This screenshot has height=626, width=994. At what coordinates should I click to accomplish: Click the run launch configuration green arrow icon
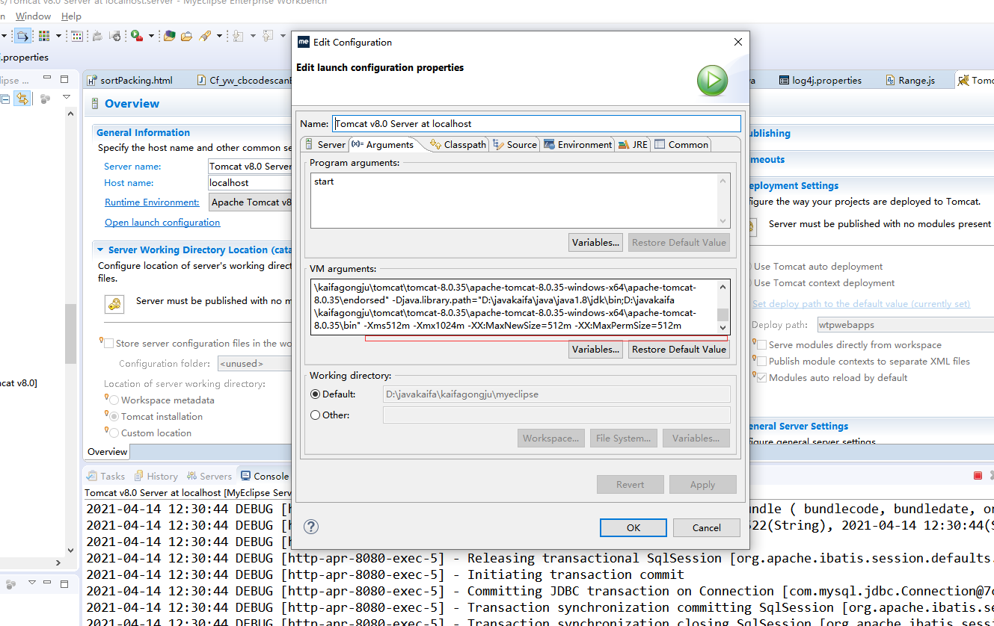712,81
